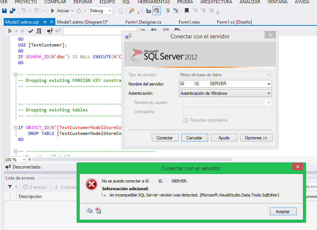The width and height of the screenshot is (317, 230).
Task: Open the error list filter dropdown arrow
Action: click(x=16, y=187)
